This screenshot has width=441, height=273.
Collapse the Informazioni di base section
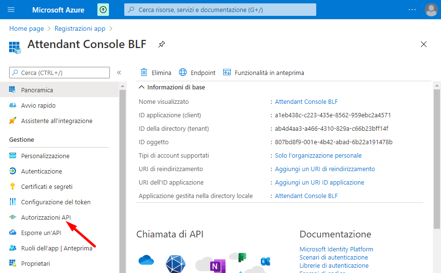click(x=142, y=87)
